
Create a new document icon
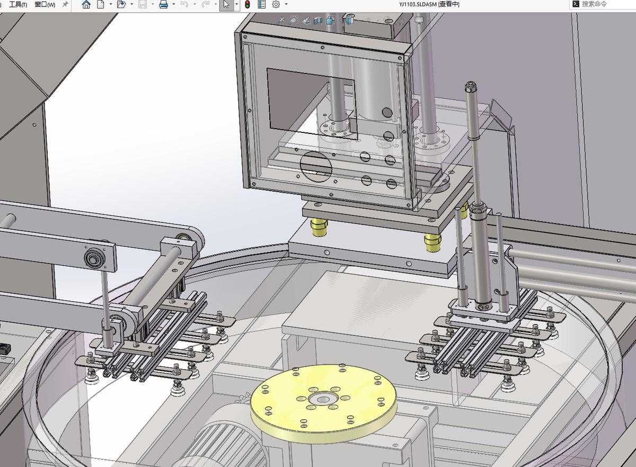(x=100, y=4)
